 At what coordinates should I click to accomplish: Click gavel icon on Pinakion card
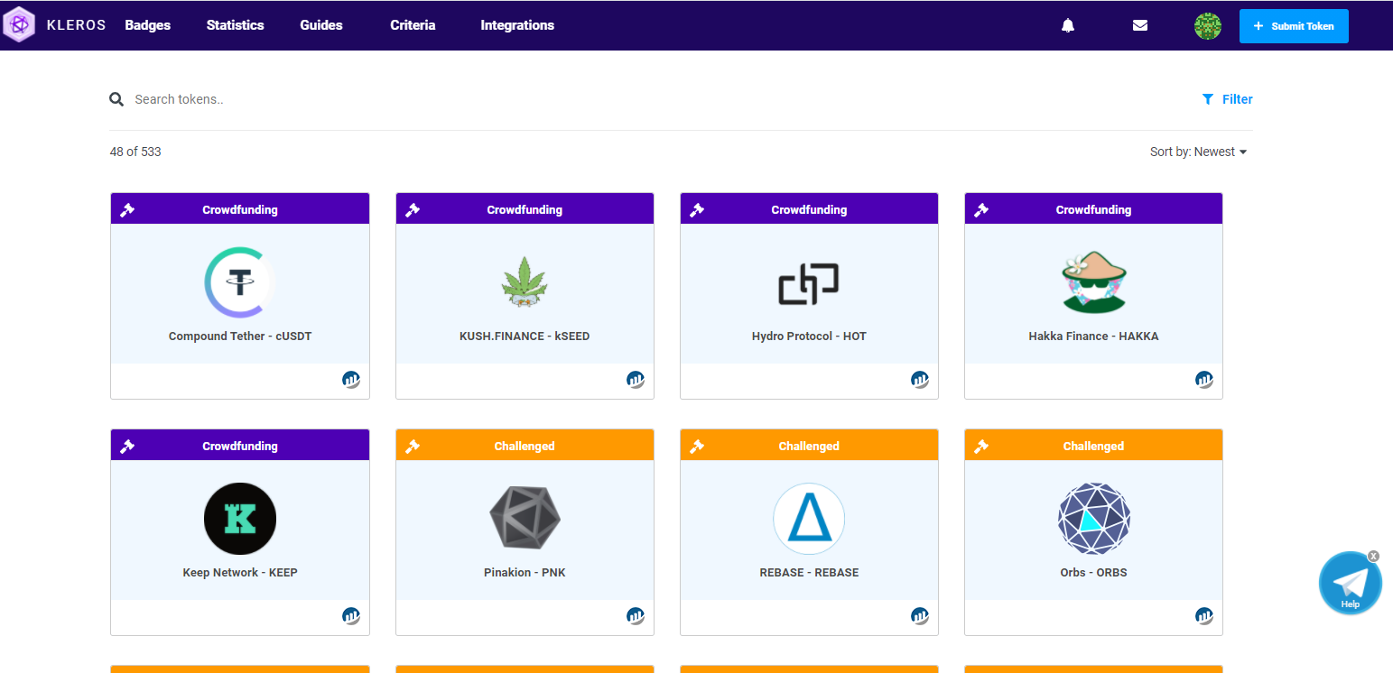(413, 446)
